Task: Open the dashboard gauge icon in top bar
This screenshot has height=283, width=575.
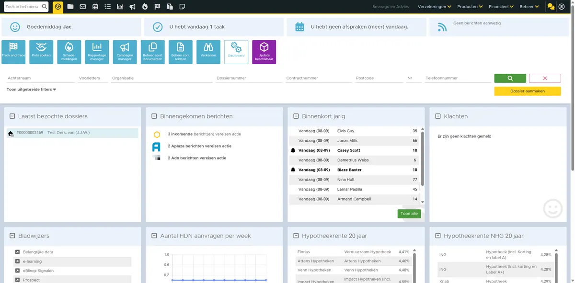Action: point(58,7)
